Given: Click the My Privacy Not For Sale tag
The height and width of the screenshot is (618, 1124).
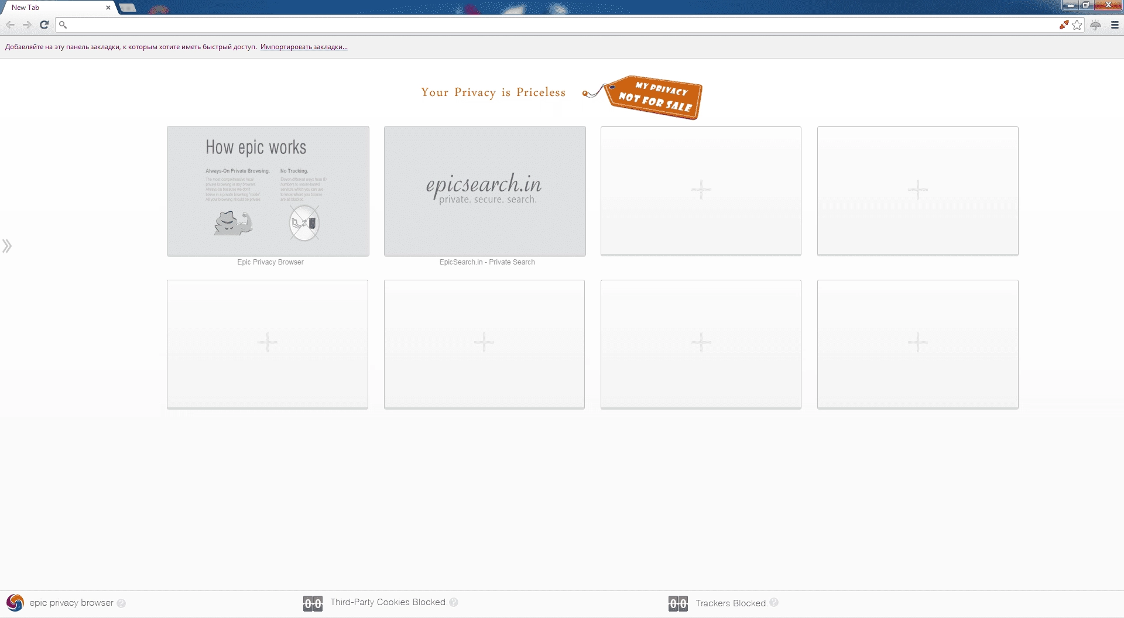Looking at the screenshot, I should pyautogui.click(x=653, y=97).
